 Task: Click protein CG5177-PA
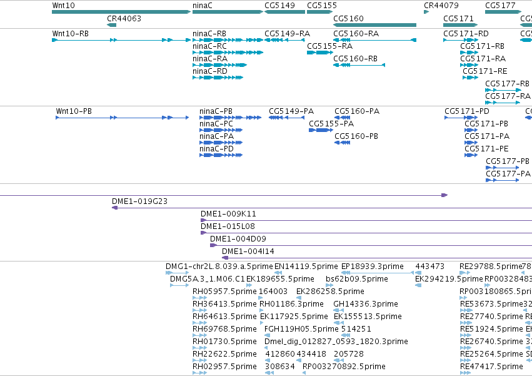503,180
